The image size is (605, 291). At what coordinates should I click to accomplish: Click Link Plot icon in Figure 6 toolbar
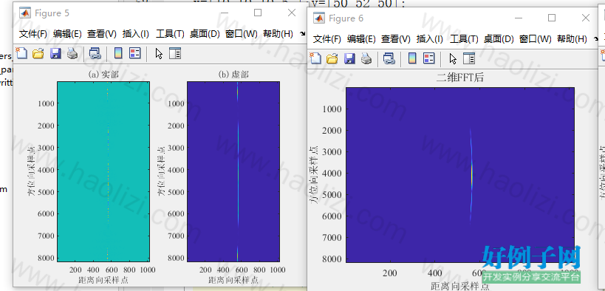coord(389,58)
